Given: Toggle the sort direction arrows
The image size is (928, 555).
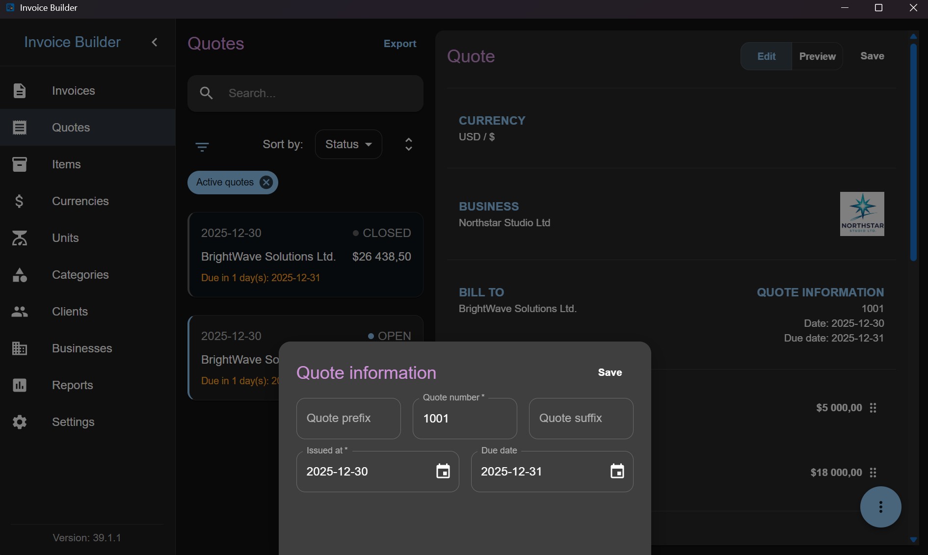Looking at the screenshot, I should pyautogui.click(x=409, y=144).
